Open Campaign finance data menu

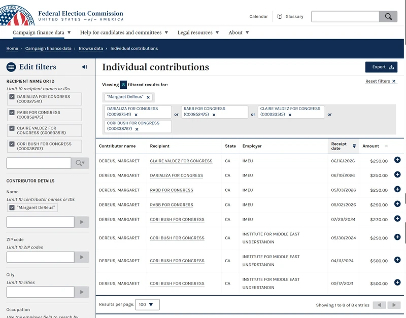click(42, 32)
